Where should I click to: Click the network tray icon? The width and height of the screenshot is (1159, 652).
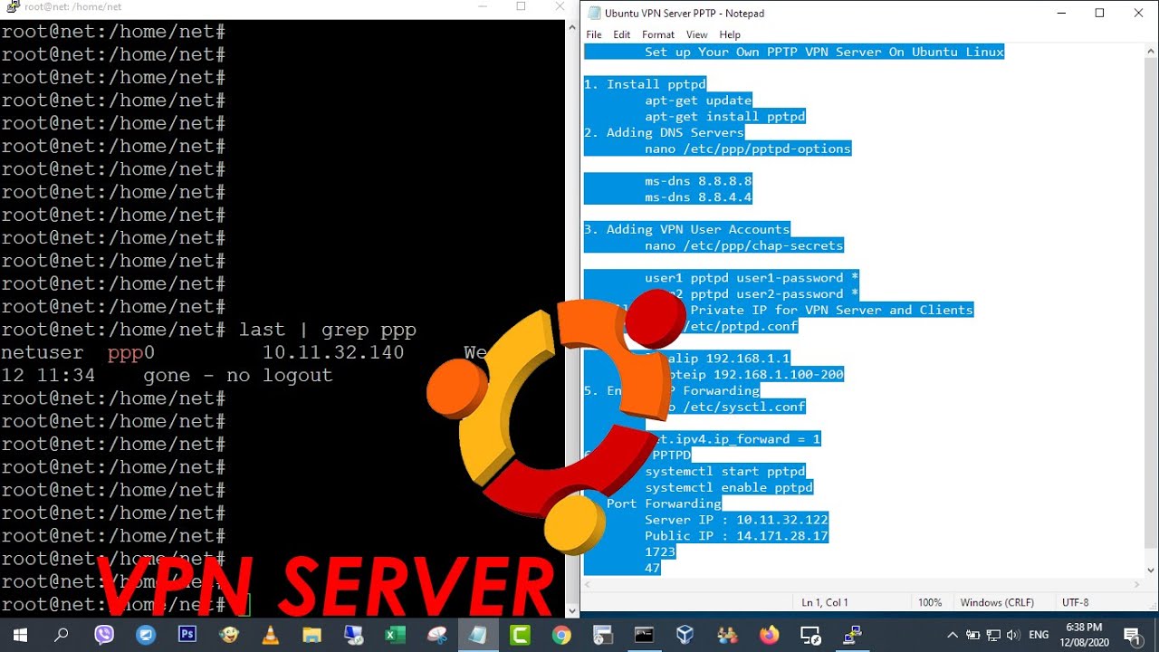point(993,635)
